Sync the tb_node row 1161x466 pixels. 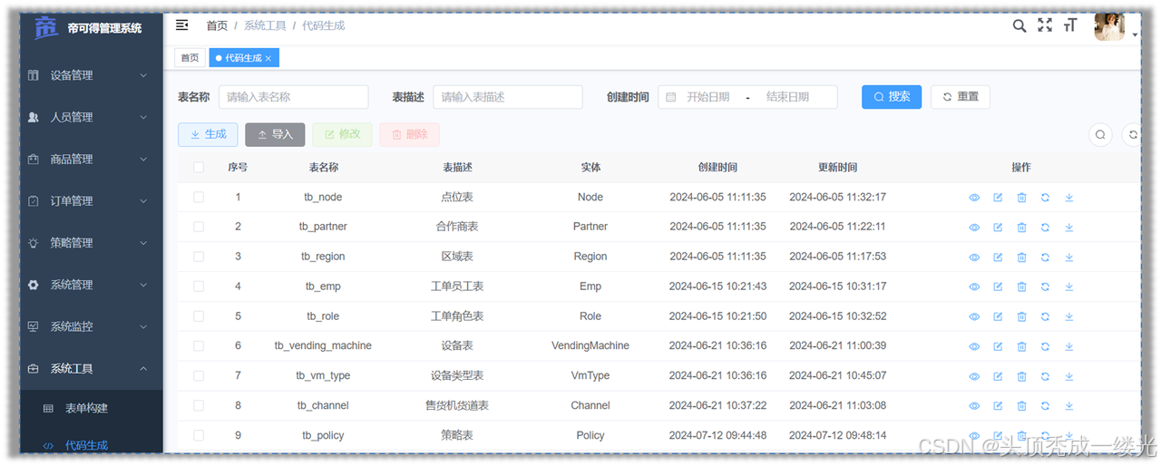[x=1045, y=197]
